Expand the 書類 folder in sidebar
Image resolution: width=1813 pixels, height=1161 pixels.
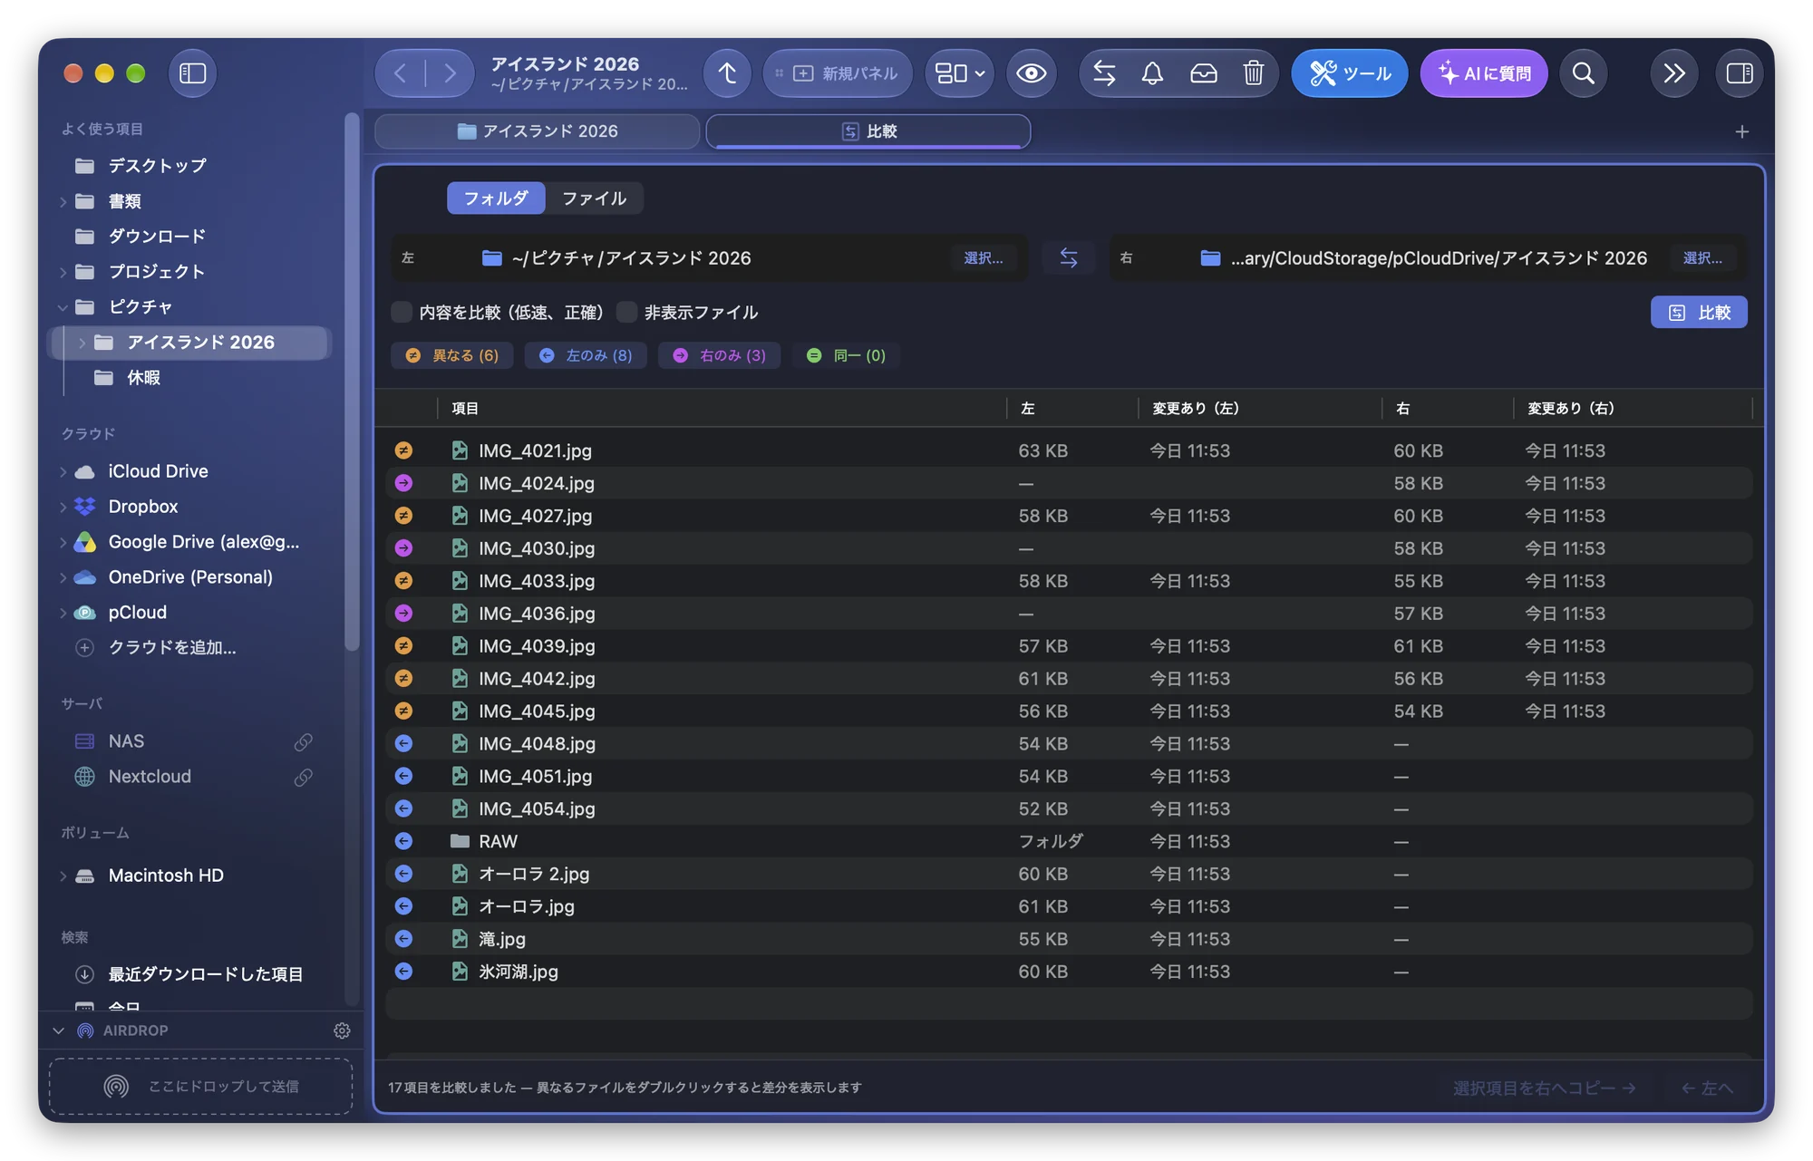pyautogui.click(x=63, y=201)
